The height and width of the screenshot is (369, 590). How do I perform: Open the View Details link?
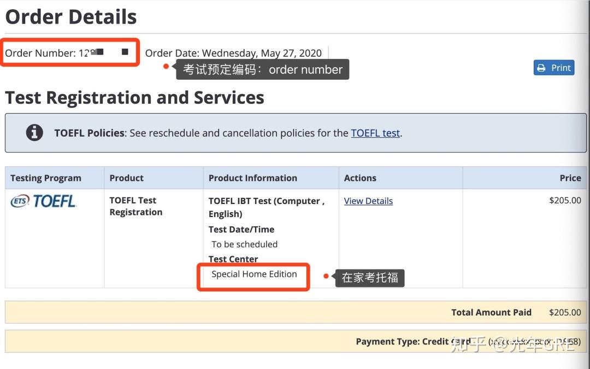pyautogui.click(x=368, y=201)
